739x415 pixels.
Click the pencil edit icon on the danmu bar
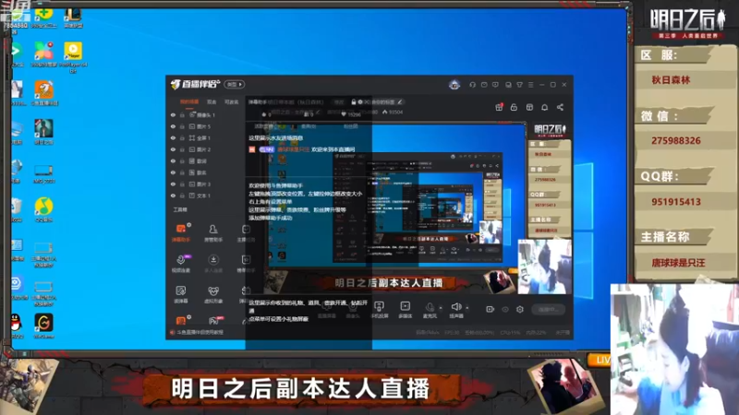pos(400,101)
